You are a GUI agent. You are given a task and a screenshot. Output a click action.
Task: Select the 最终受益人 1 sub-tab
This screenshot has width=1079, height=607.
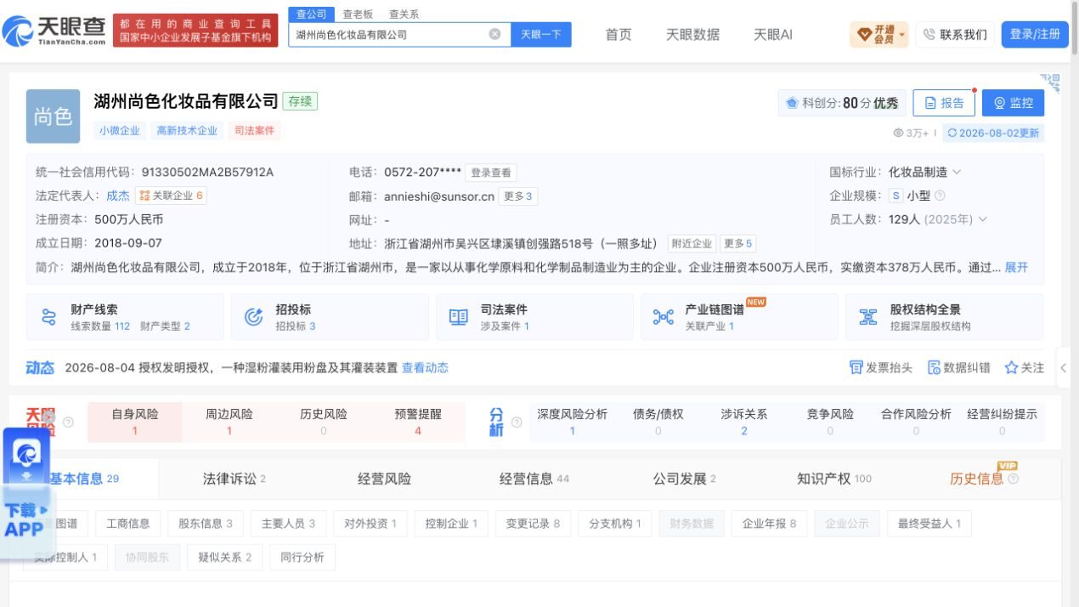pos(929,524)
